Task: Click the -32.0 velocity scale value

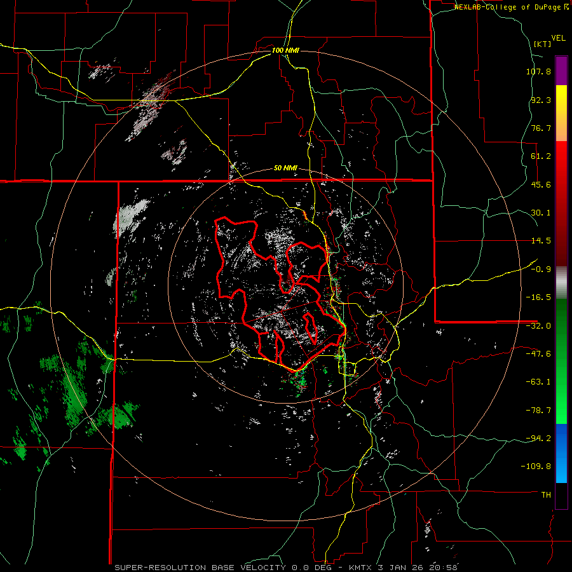Action: pyautogui.click(x=538, y=326)
